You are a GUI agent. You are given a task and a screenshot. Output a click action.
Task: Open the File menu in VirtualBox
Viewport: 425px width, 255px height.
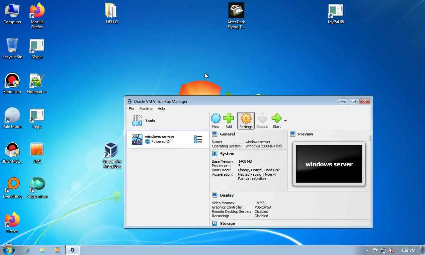click(131, 109)
